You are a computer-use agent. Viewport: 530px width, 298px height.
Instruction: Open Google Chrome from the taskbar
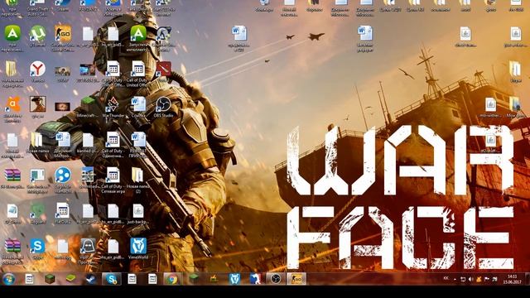pos(172,279)
